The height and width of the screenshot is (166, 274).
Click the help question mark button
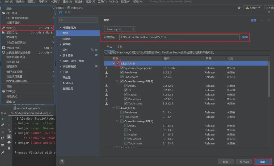point(62,162)
